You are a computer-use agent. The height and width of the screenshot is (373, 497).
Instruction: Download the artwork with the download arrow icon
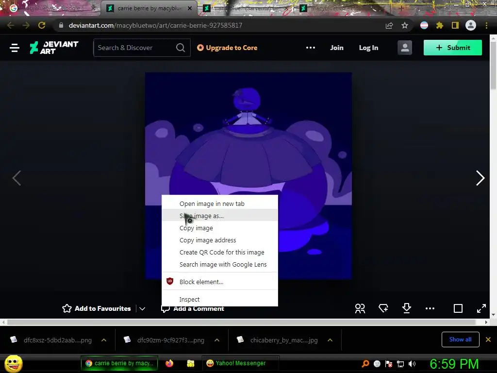pos(407,308)
